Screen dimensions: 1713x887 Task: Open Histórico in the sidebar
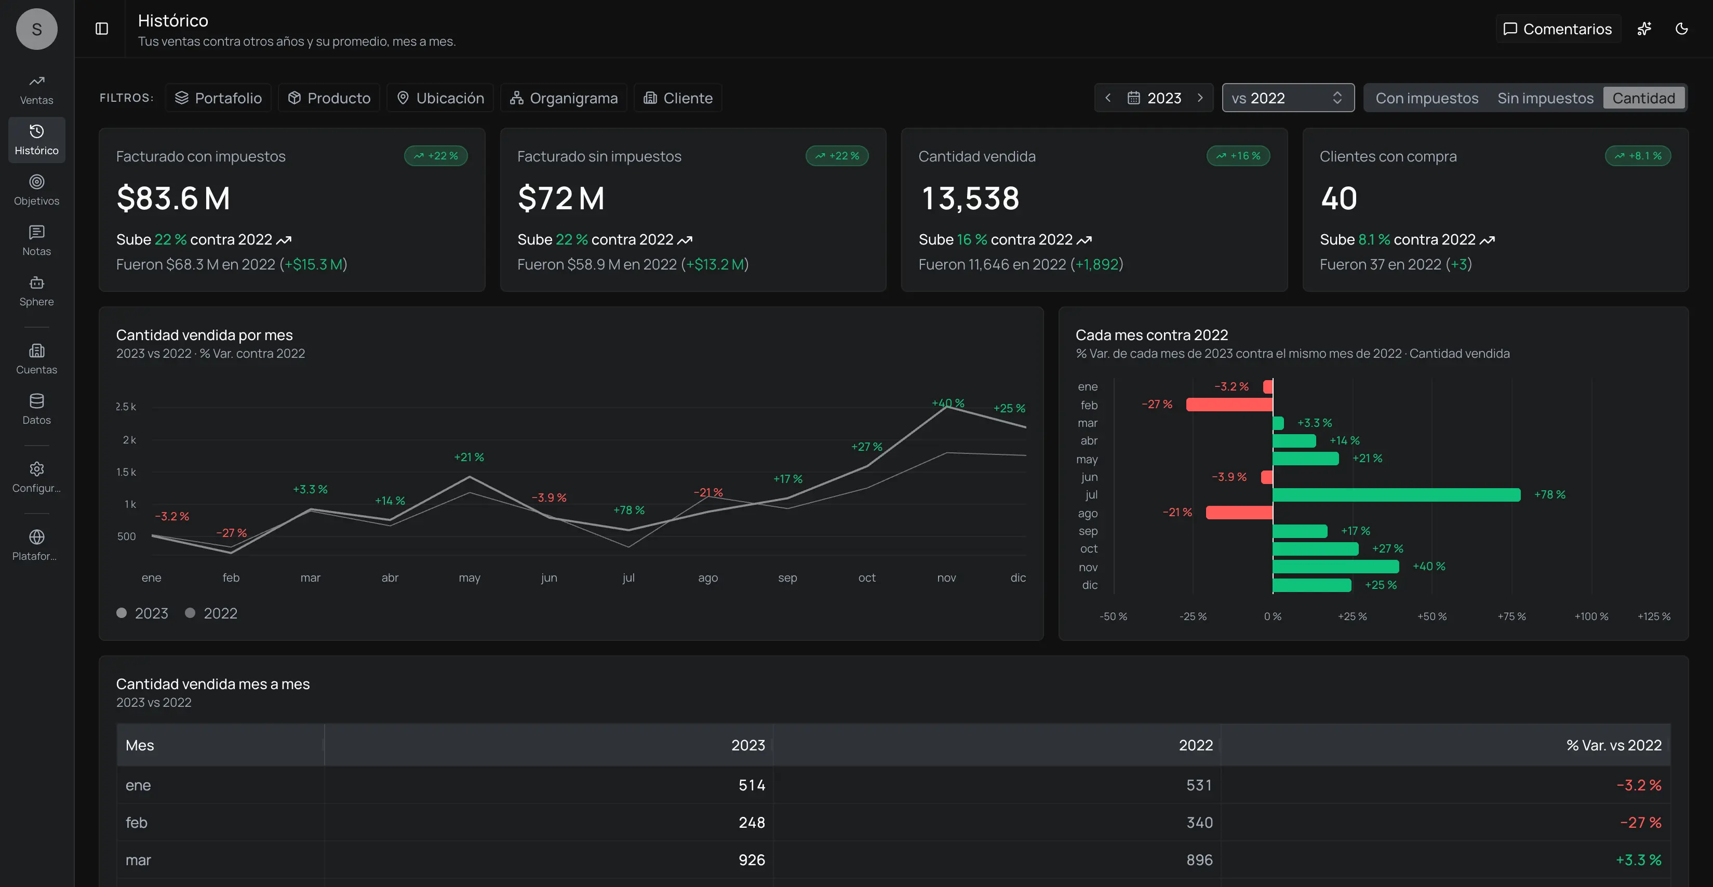[x=36, y=140]
